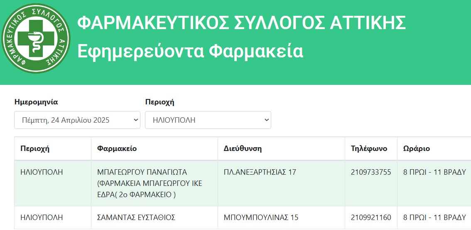Select the Φαρμακείο column header

coord(117,148)
